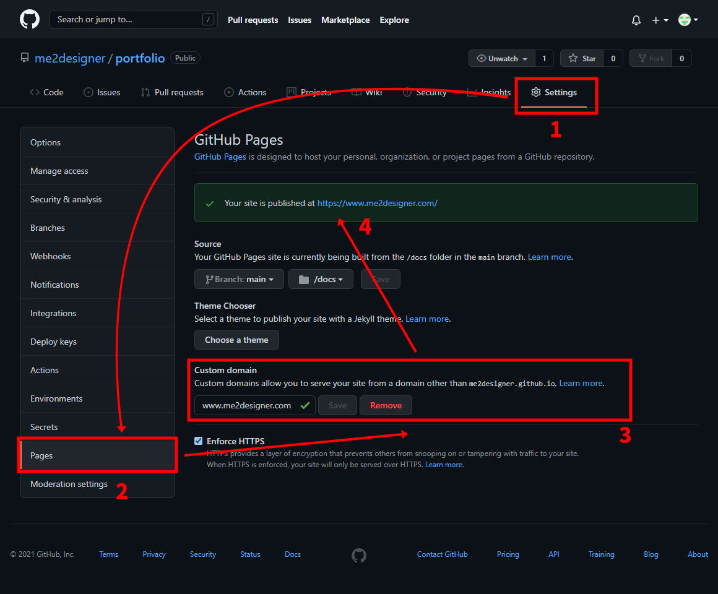Click the fork icon on Fork button
Viewport: 718px width, 594px height.
[642, 59]
